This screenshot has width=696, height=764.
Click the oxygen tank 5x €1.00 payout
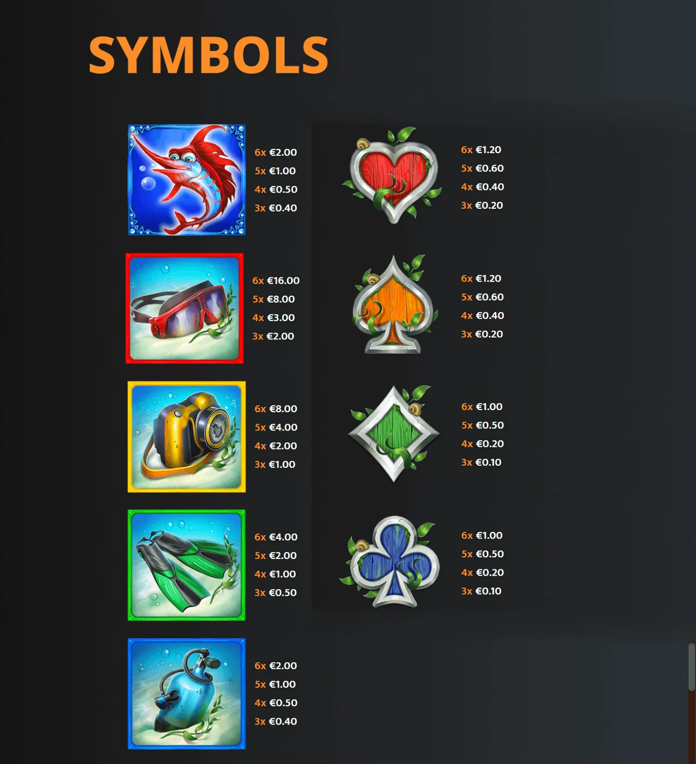coord(275,684)
